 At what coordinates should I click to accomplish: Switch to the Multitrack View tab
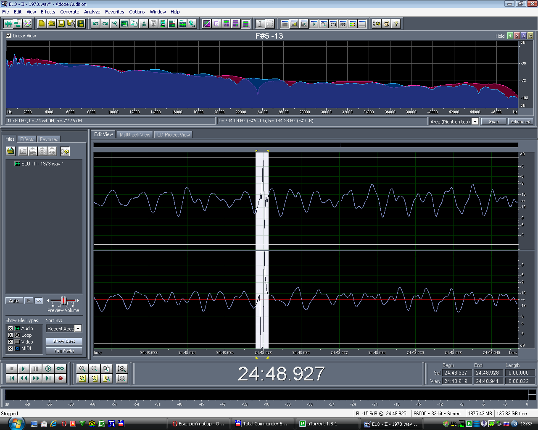click(135, 135)
